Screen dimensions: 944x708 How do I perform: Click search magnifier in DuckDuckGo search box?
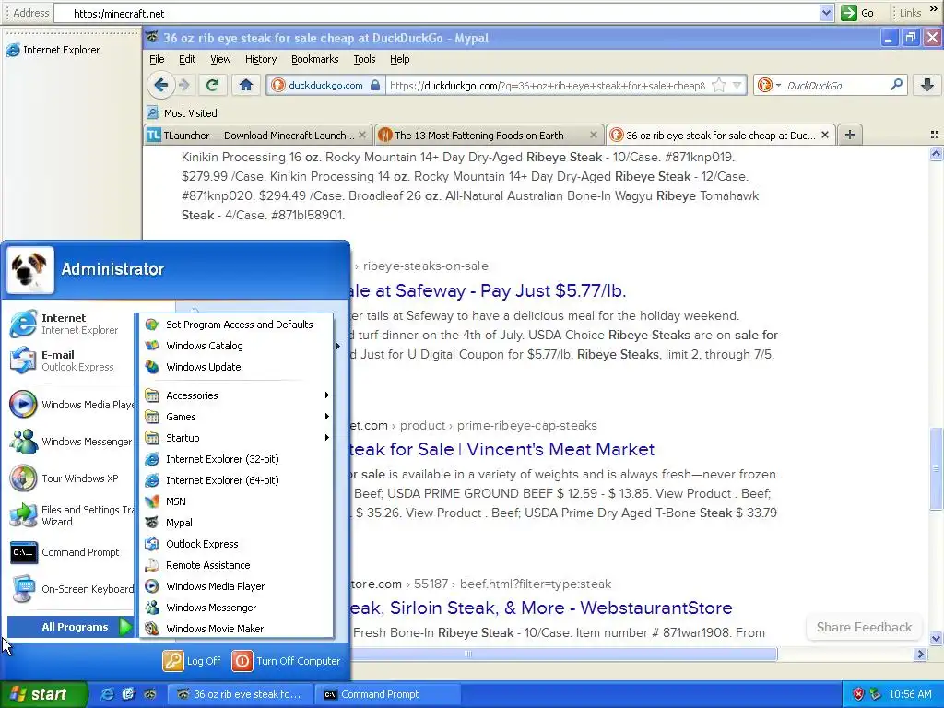896,85
